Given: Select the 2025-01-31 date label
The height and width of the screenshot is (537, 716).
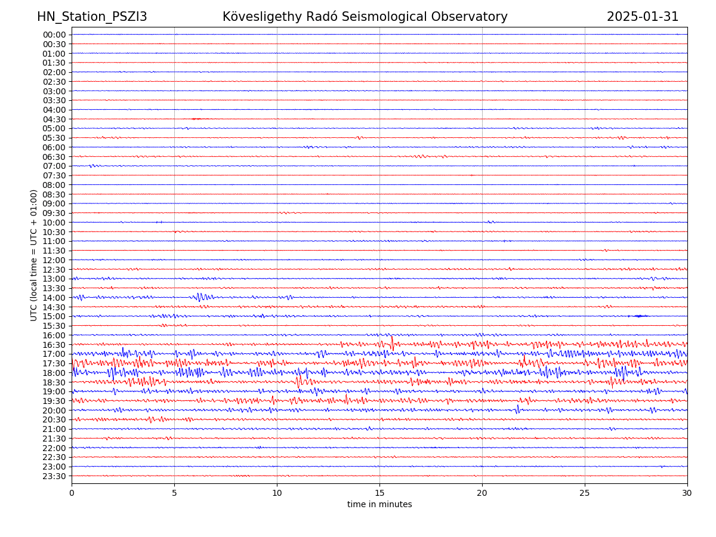Looking at the screenshot, I should pos(642,17).
